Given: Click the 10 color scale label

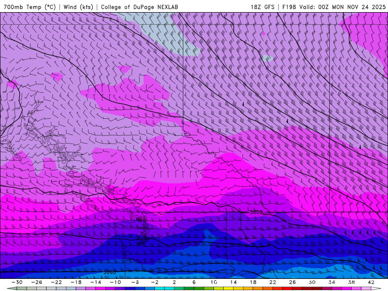Looking at the screenshot, I should tap(214, 282).
